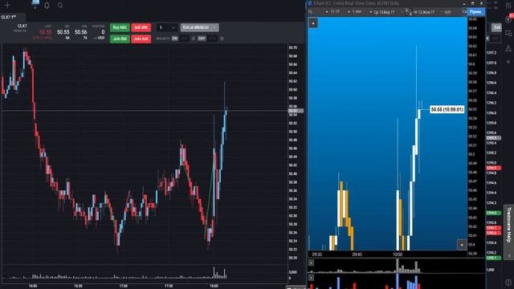Click the 10:00 time label on blue chart
514x289 pixels.
(398, 254)
